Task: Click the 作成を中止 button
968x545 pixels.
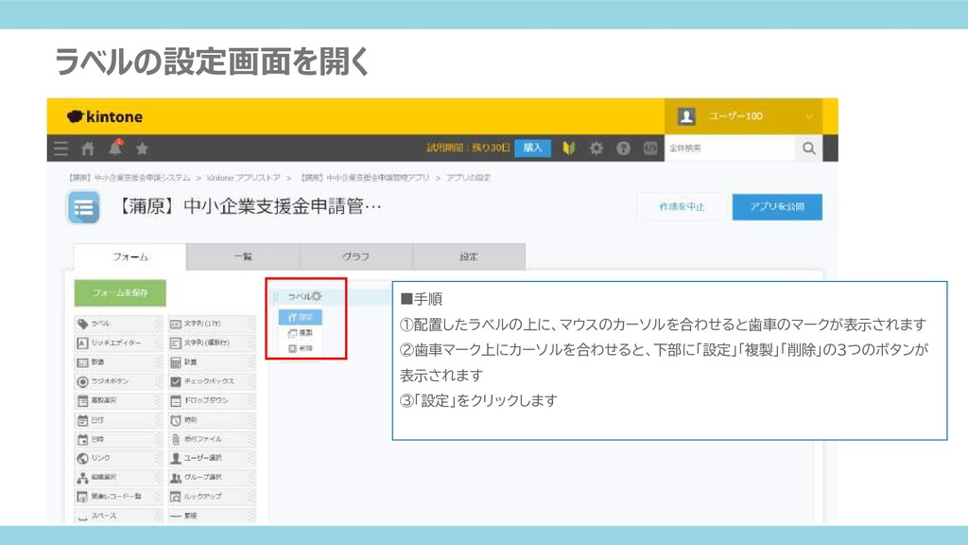Action: [682, 207]
